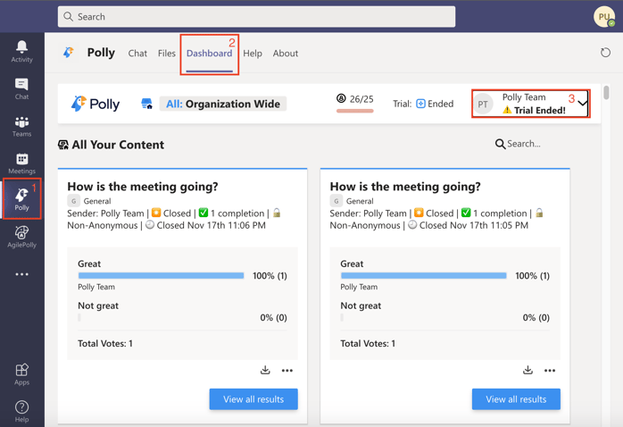Screen dimensions: 623x427
Task: View all results of 11:06 PM poll
Action: point(253,399)
